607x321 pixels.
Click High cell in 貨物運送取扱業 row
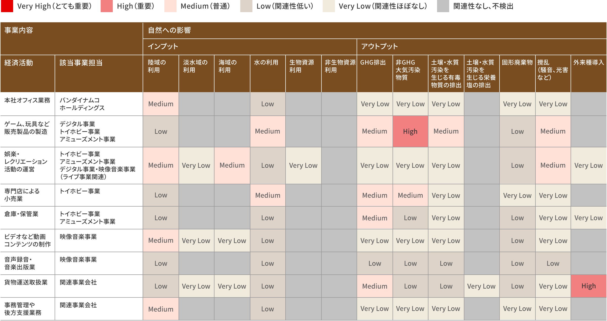589,286
